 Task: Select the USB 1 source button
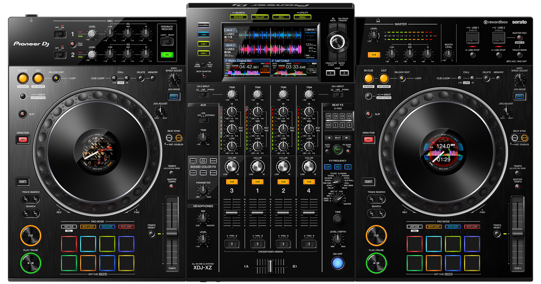[x=203, y=44]
